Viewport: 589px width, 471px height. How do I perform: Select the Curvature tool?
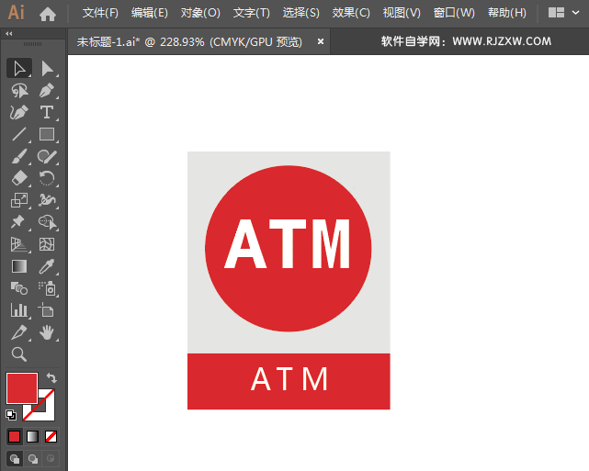click(x=19, y=113)
